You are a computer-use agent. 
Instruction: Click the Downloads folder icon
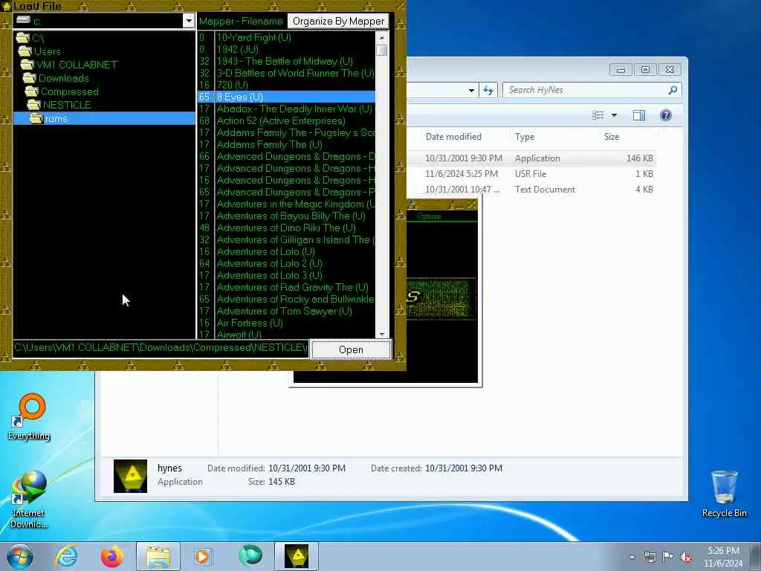30,78
